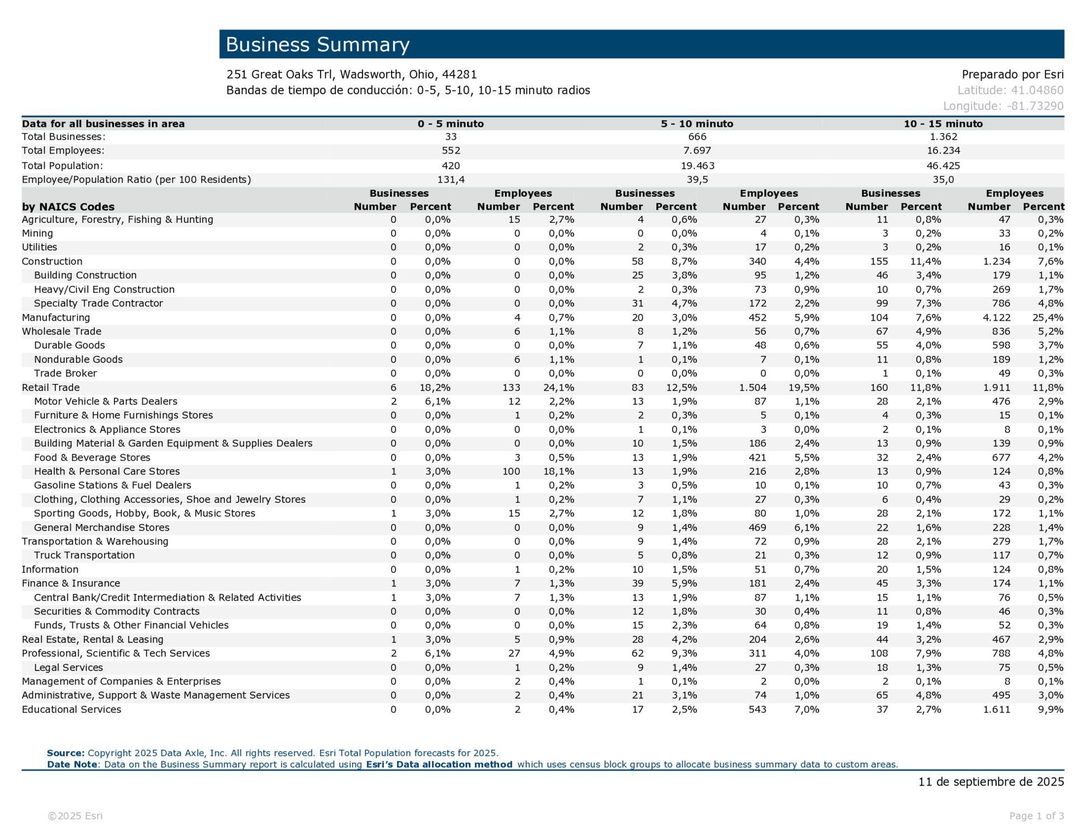Click the Finance & Insurance row label

(71, 583)
